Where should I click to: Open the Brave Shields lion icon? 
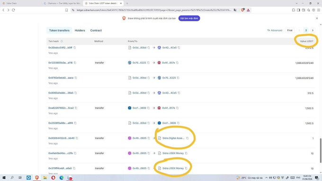(242, 10)
